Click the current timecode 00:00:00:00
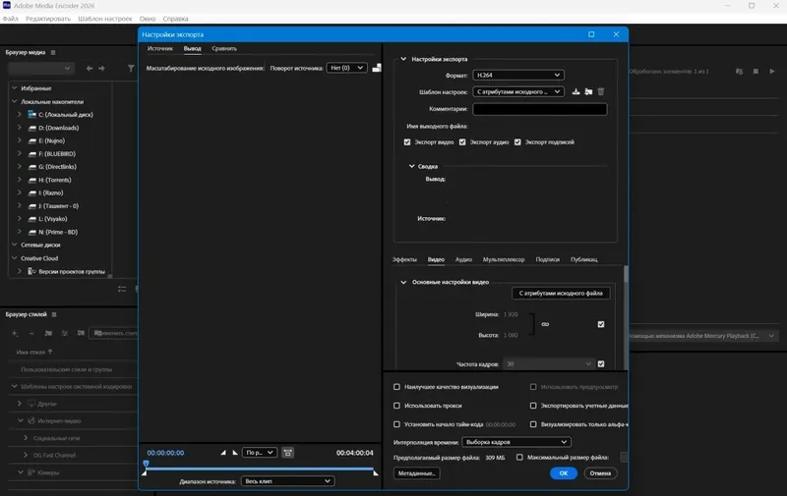787x496 pixels. pyautogui.click(x=165, y=453)
